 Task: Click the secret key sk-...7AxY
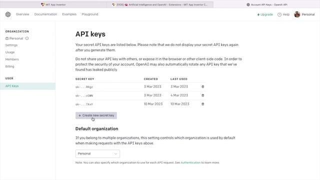[x=84, y=104]
